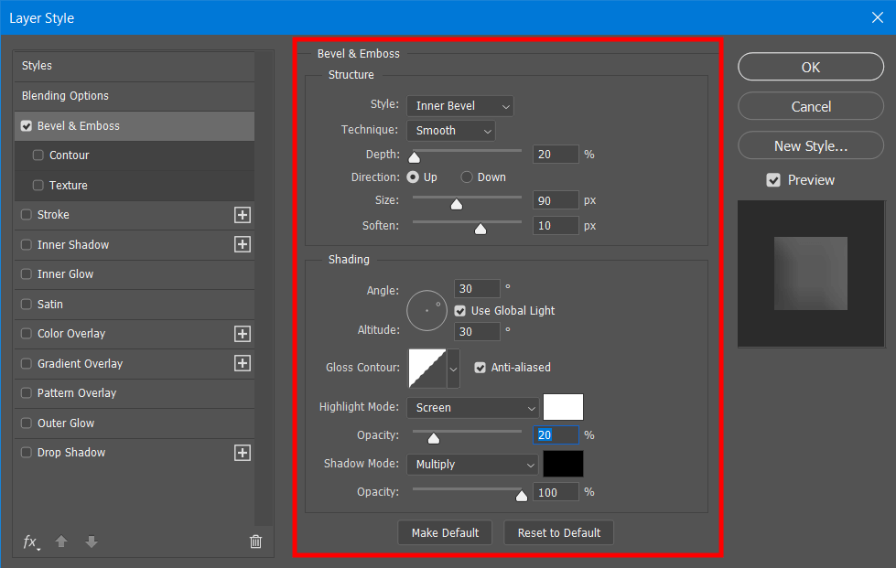Open the Satin effect settings row
The height and width of the screenshot is (568, 896).
[x=135, y=305]
